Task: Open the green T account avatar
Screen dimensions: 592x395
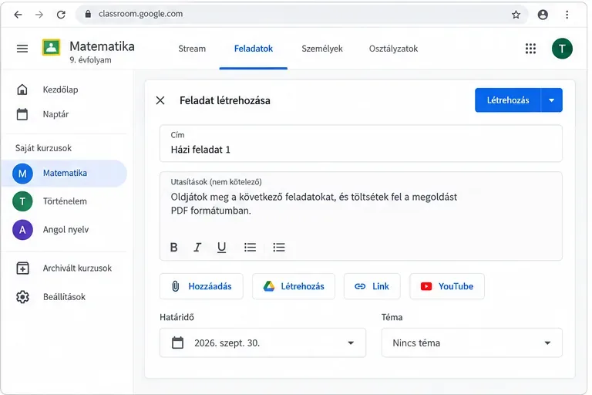Action: [x=562, y=49]
